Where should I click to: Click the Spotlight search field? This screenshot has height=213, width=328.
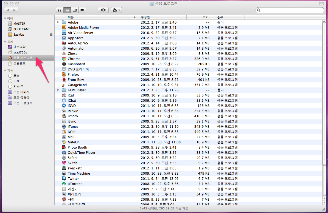290,10
